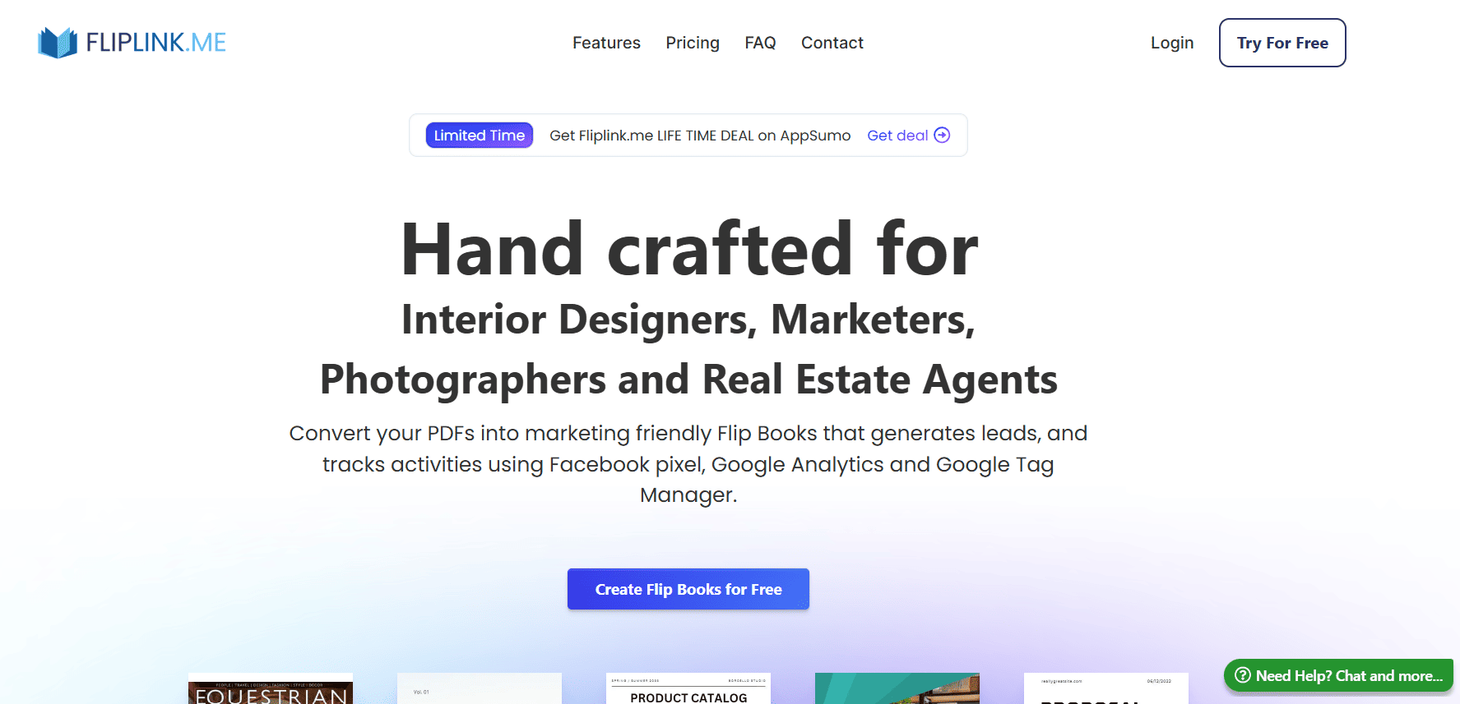Open the Vol. 01 flipbook thumbnail
The width and height of the screenshot is (1460, 704).
click(x=480, y=689)
